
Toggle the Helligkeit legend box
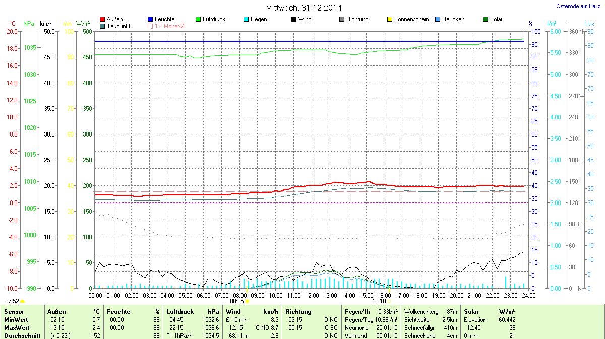438,19
